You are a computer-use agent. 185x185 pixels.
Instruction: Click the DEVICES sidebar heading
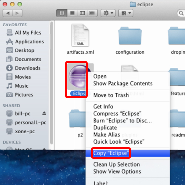tap(12, 142)
